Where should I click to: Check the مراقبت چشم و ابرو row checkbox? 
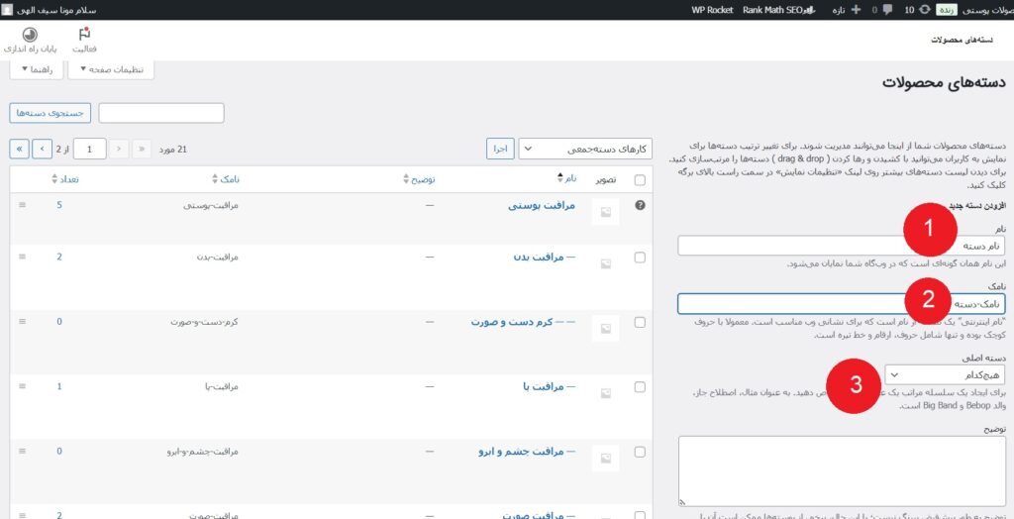640,453
